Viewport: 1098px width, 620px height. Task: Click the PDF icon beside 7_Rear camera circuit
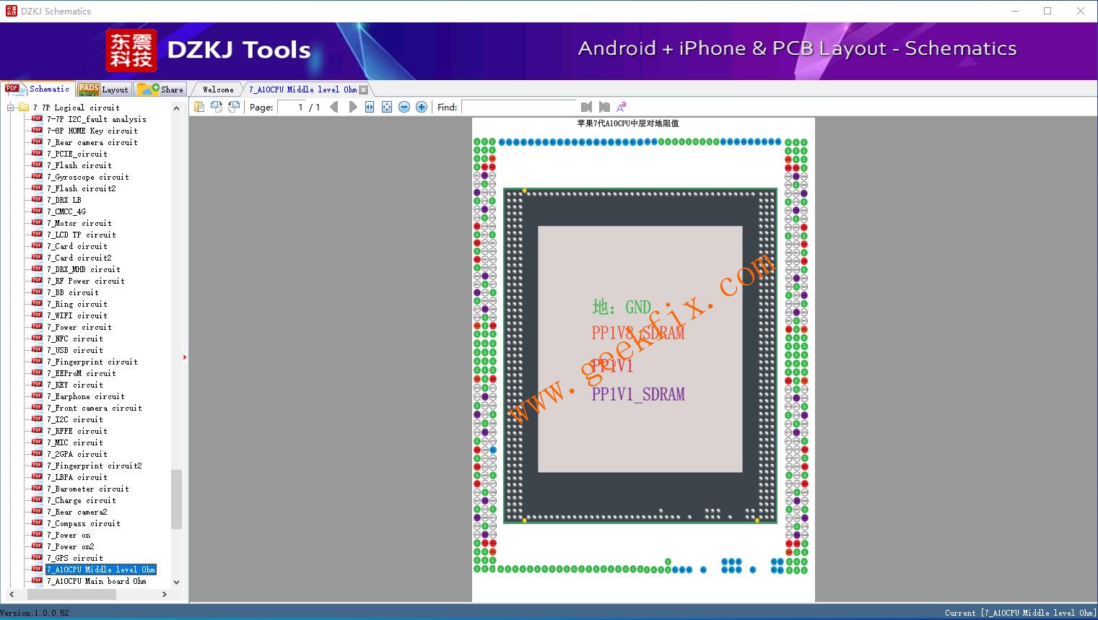(x=37, y=142)
